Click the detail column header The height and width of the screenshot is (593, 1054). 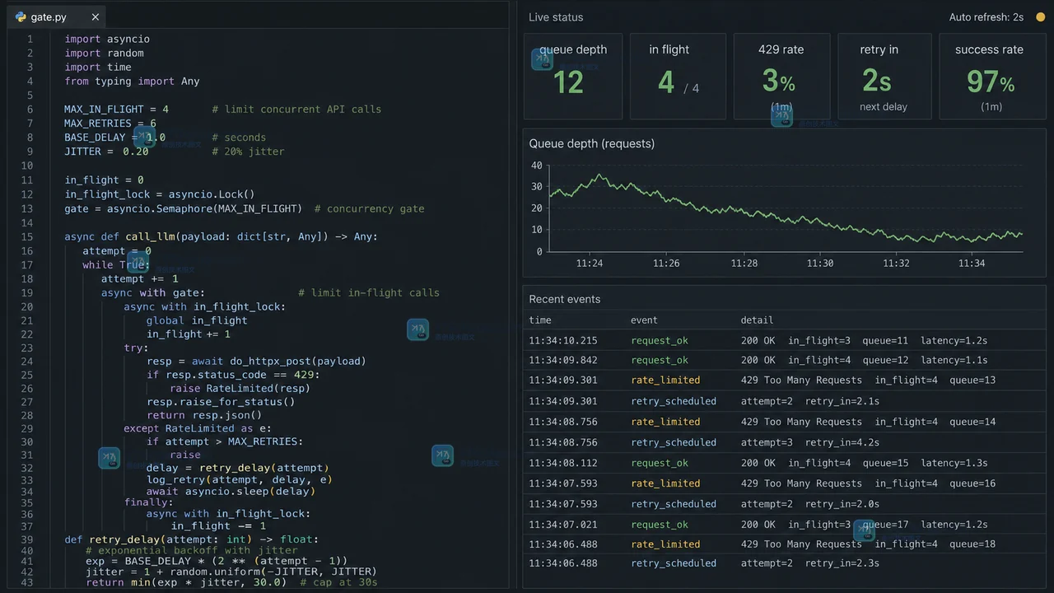[757, 320]
